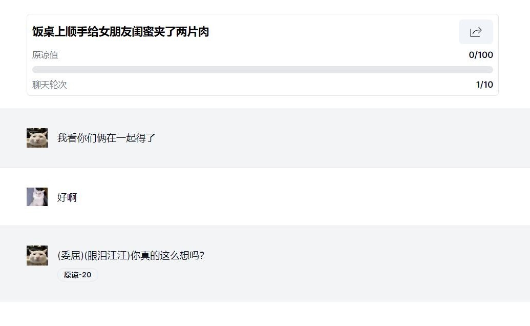
Task: Click the 好啊 reply text
Action: coord(67,197)
